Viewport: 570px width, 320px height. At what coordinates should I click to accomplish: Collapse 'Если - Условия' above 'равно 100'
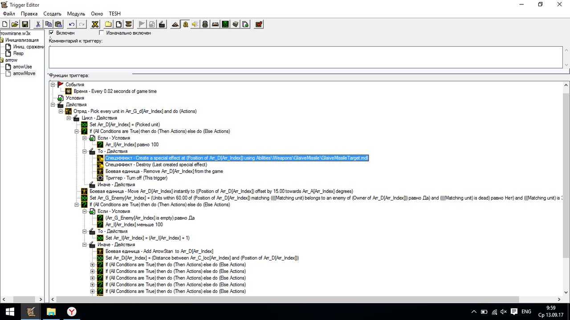coord(85,138)
